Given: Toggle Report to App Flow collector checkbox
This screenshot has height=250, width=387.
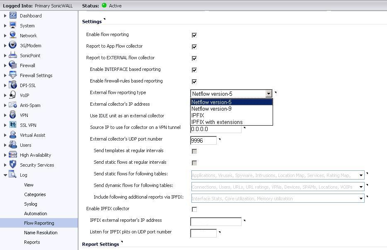Looking at the screenshot, I should pyautogui.click(x=194, y=47).
